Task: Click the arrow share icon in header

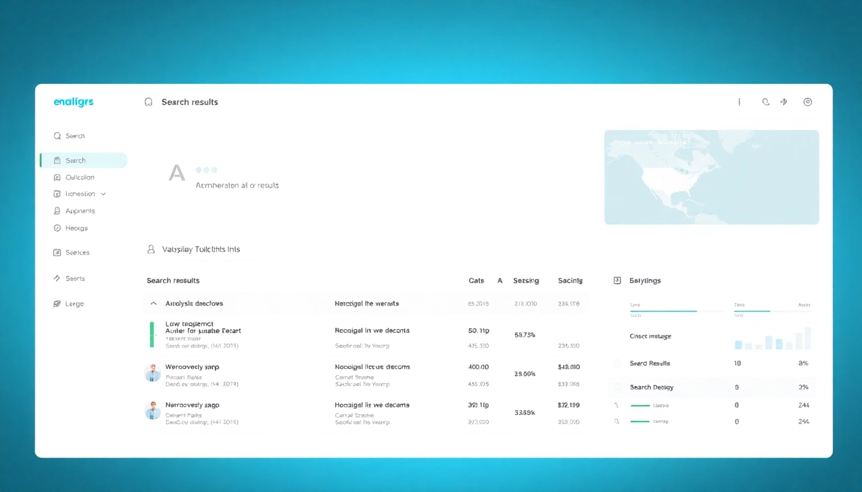Action: [784, 102]
